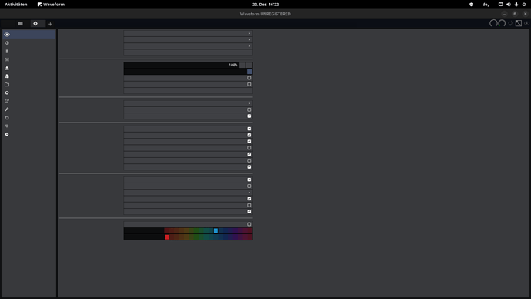Screen dimensions: 531x299
Task: Click the eye icon at toolbar's far right
Action: point(526,23)
